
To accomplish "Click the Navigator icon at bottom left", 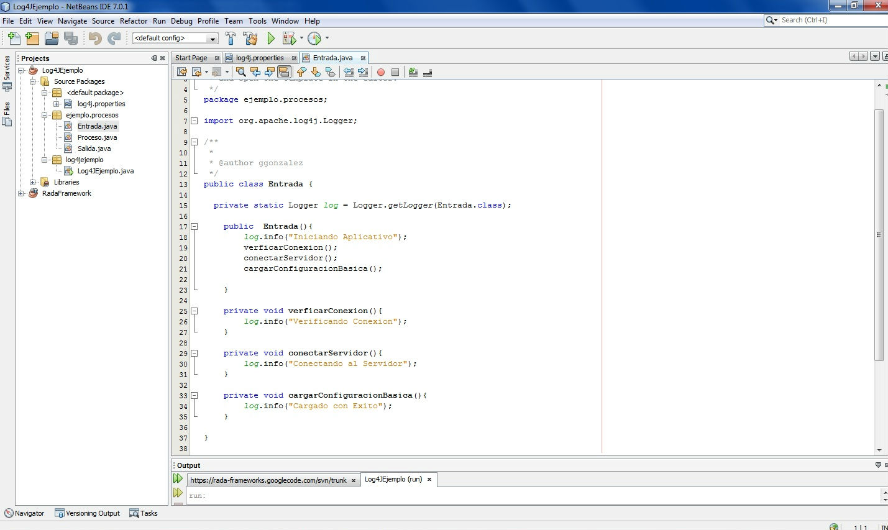I will coord(25,513).
